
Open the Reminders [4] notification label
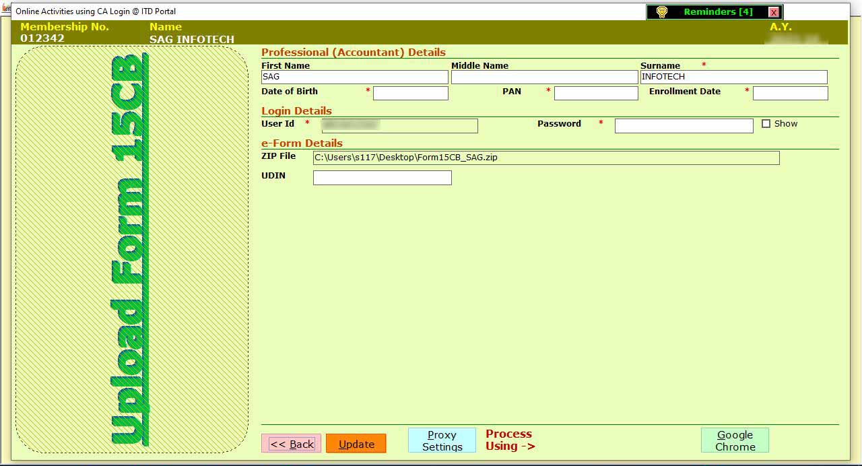point(718,12)
